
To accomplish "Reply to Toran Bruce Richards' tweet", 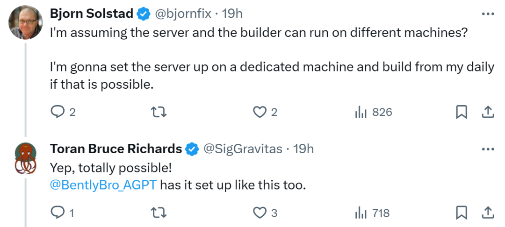I will coord(57,213).
